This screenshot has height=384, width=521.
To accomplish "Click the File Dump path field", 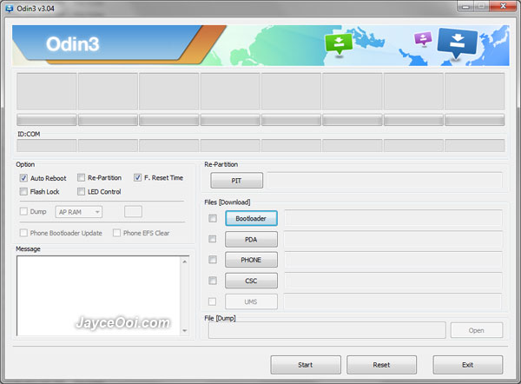I will [327, 330].
